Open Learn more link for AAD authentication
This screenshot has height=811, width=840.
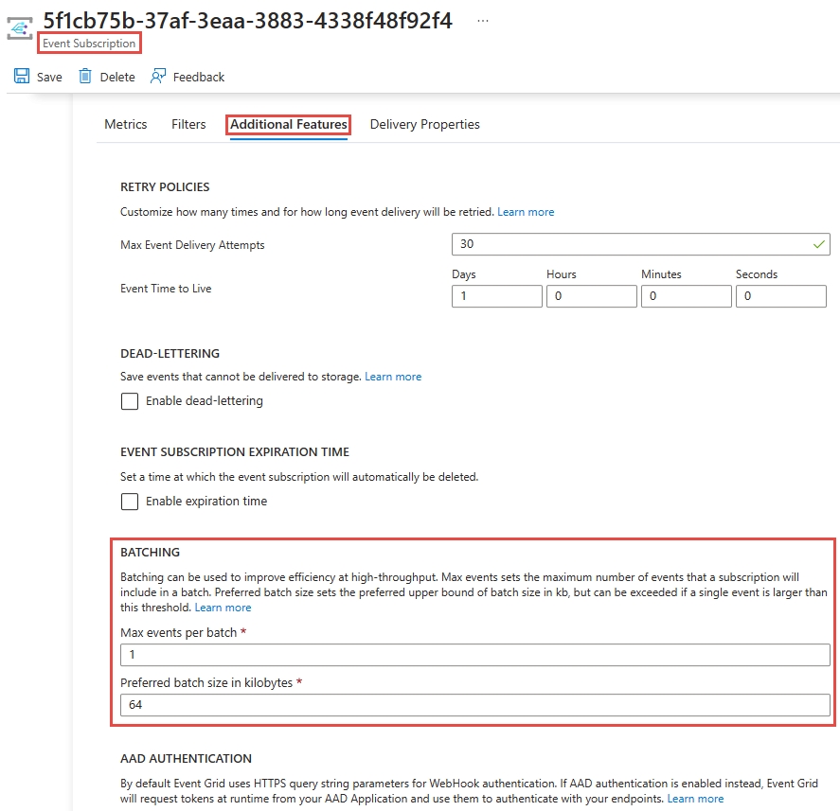click(695, 799)
